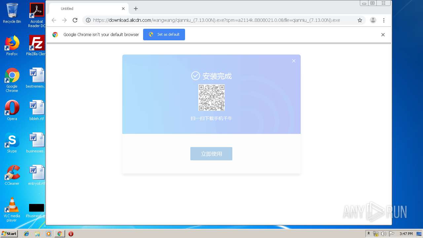Open the FileZilla Client desktop icon
This screenshot has height=238, width=423.
point(37,45)
